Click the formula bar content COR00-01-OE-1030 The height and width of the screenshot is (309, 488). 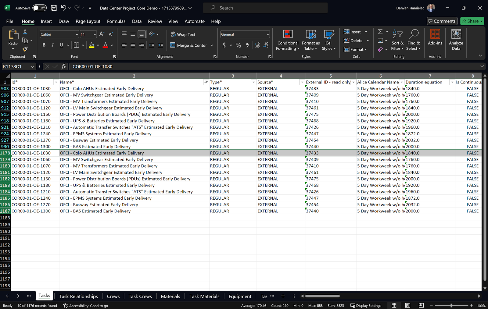[92, 66]
